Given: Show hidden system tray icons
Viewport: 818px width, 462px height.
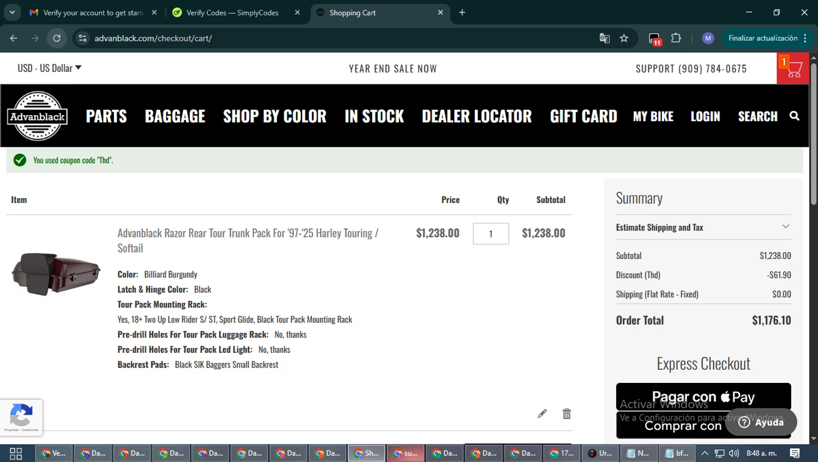Looking at the screenshot, I should point(705,453).
